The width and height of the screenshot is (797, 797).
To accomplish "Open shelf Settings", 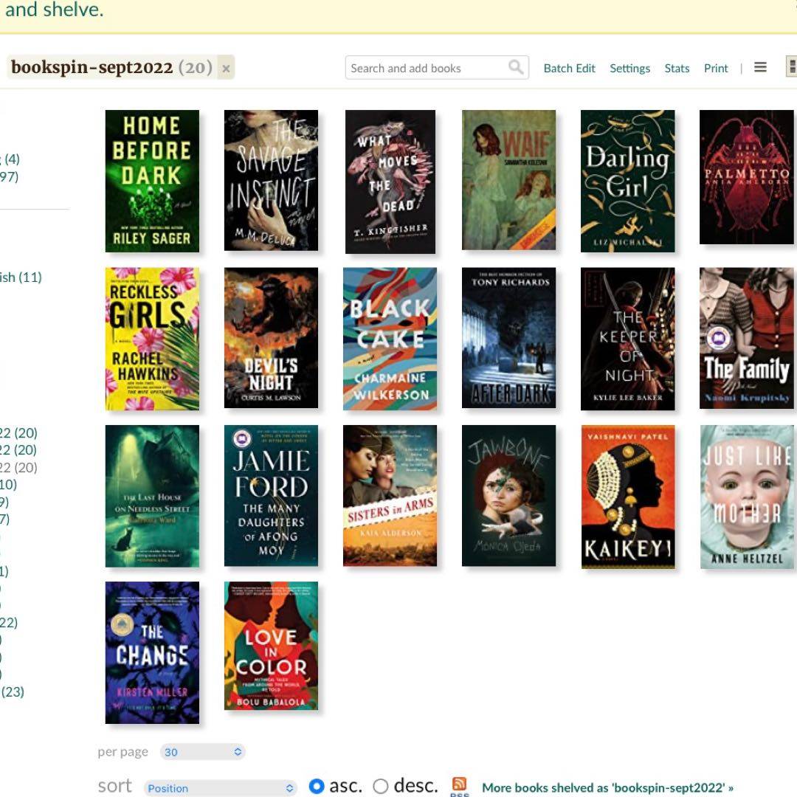I will (x=629, y=68).
